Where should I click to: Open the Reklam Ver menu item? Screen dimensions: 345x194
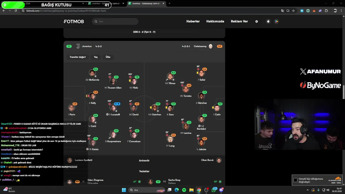[x=239, y=22]
